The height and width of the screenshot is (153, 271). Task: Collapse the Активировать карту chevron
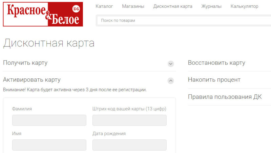tap(171, 81)
